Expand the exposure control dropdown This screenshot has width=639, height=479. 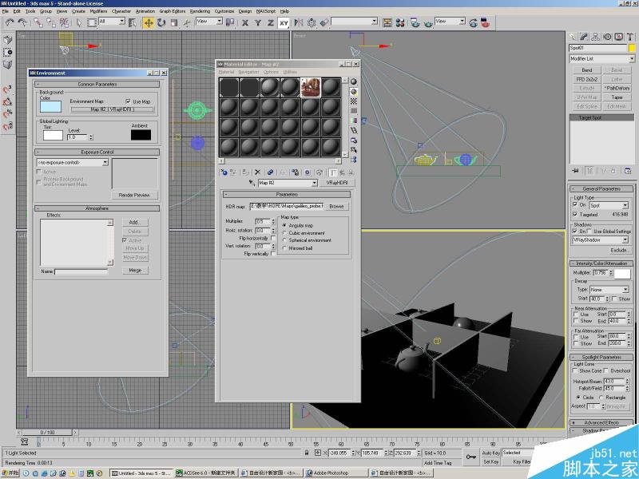(105, 162)
